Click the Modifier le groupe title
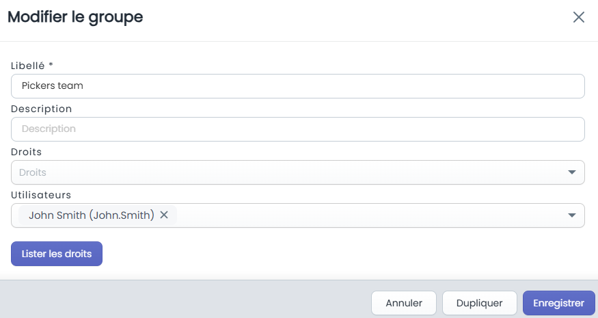The width and height of the screenshot is (598, 318). 75,17
